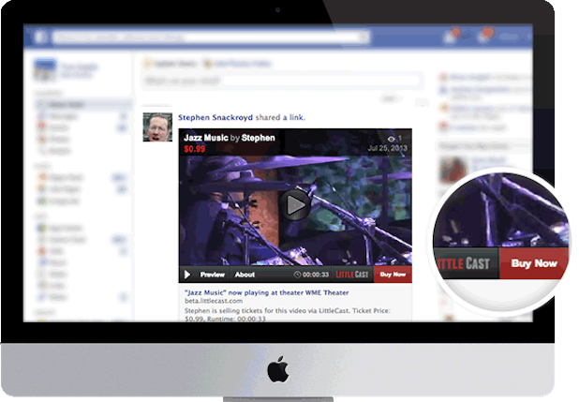Click the user profile thumbnail in the left sidebar
579x402 pixels.
(40, 69)
